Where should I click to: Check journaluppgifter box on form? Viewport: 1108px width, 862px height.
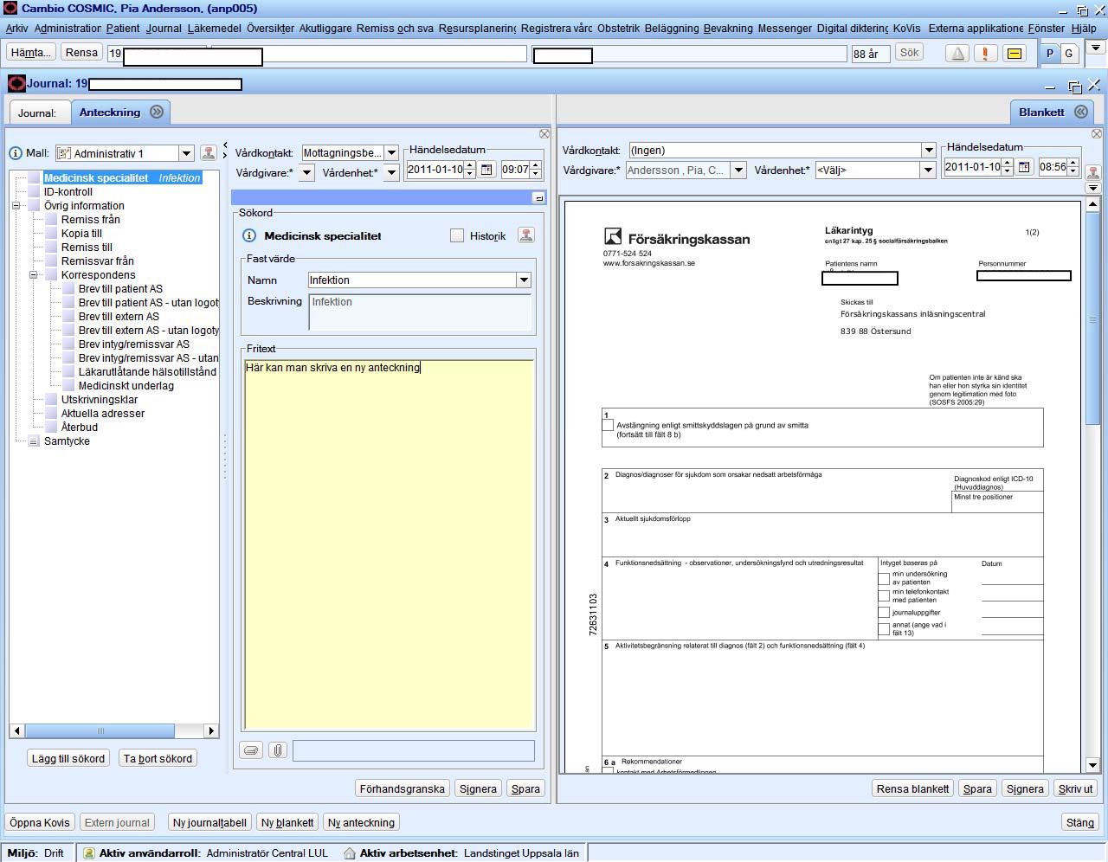click(884, 613)
